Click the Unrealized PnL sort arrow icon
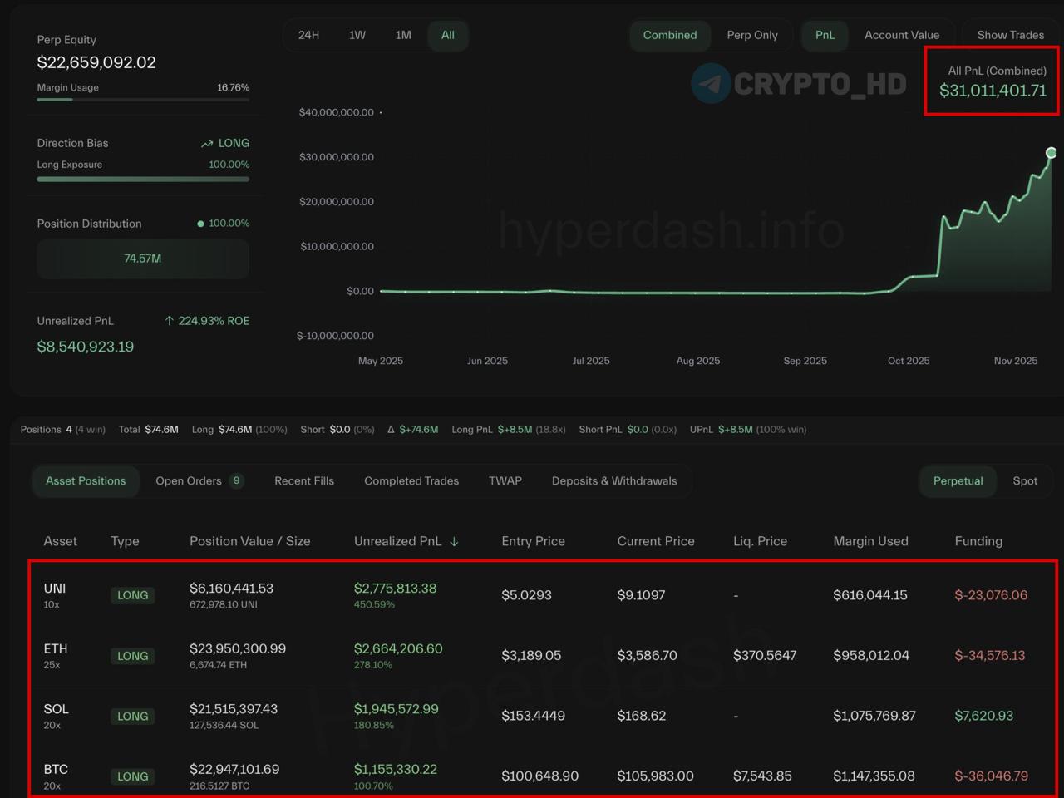 pyautogui.click(x=454, y=541)
